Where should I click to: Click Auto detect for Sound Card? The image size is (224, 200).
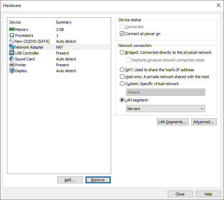66,59
